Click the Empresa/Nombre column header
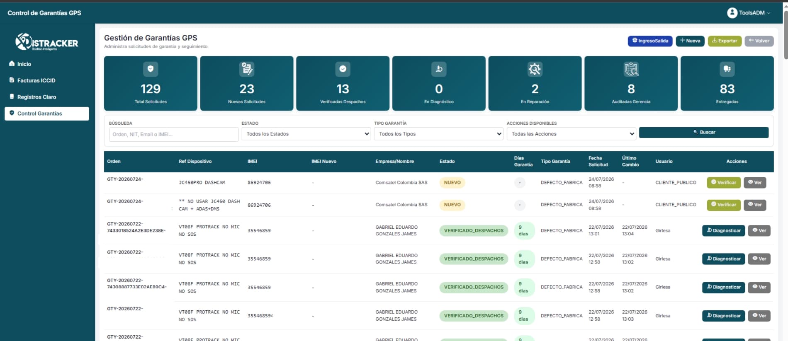The height and width of the screenshot is (341, 788). (x=394, y=162)
